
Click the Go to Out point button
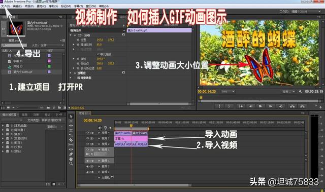(x=280, y=106)
